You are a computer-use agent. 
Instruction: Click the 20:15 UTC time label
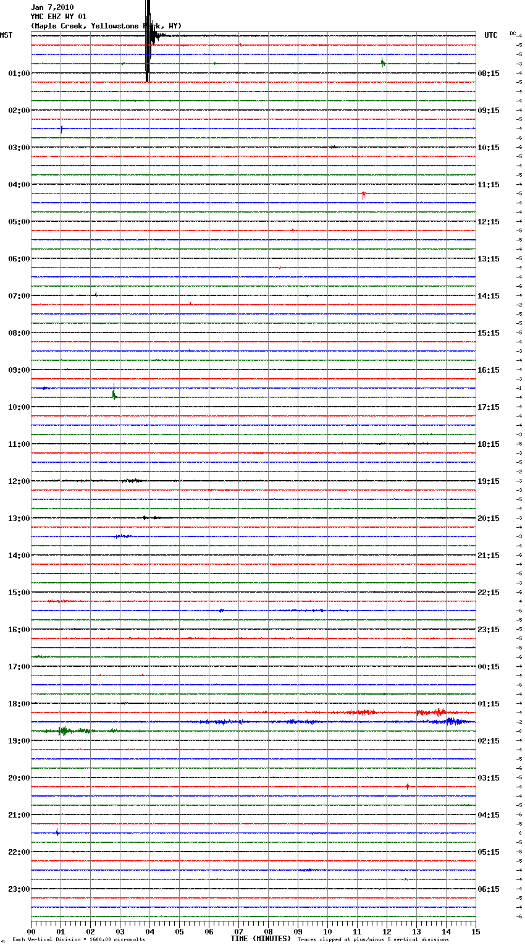click(x=489, y=518)
